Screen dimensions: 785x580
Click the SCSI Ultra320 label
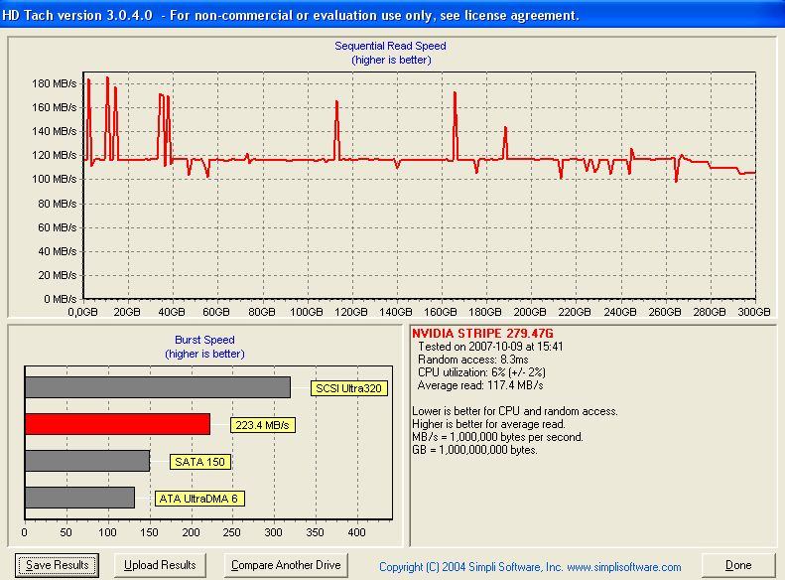(x=349, y=388)
